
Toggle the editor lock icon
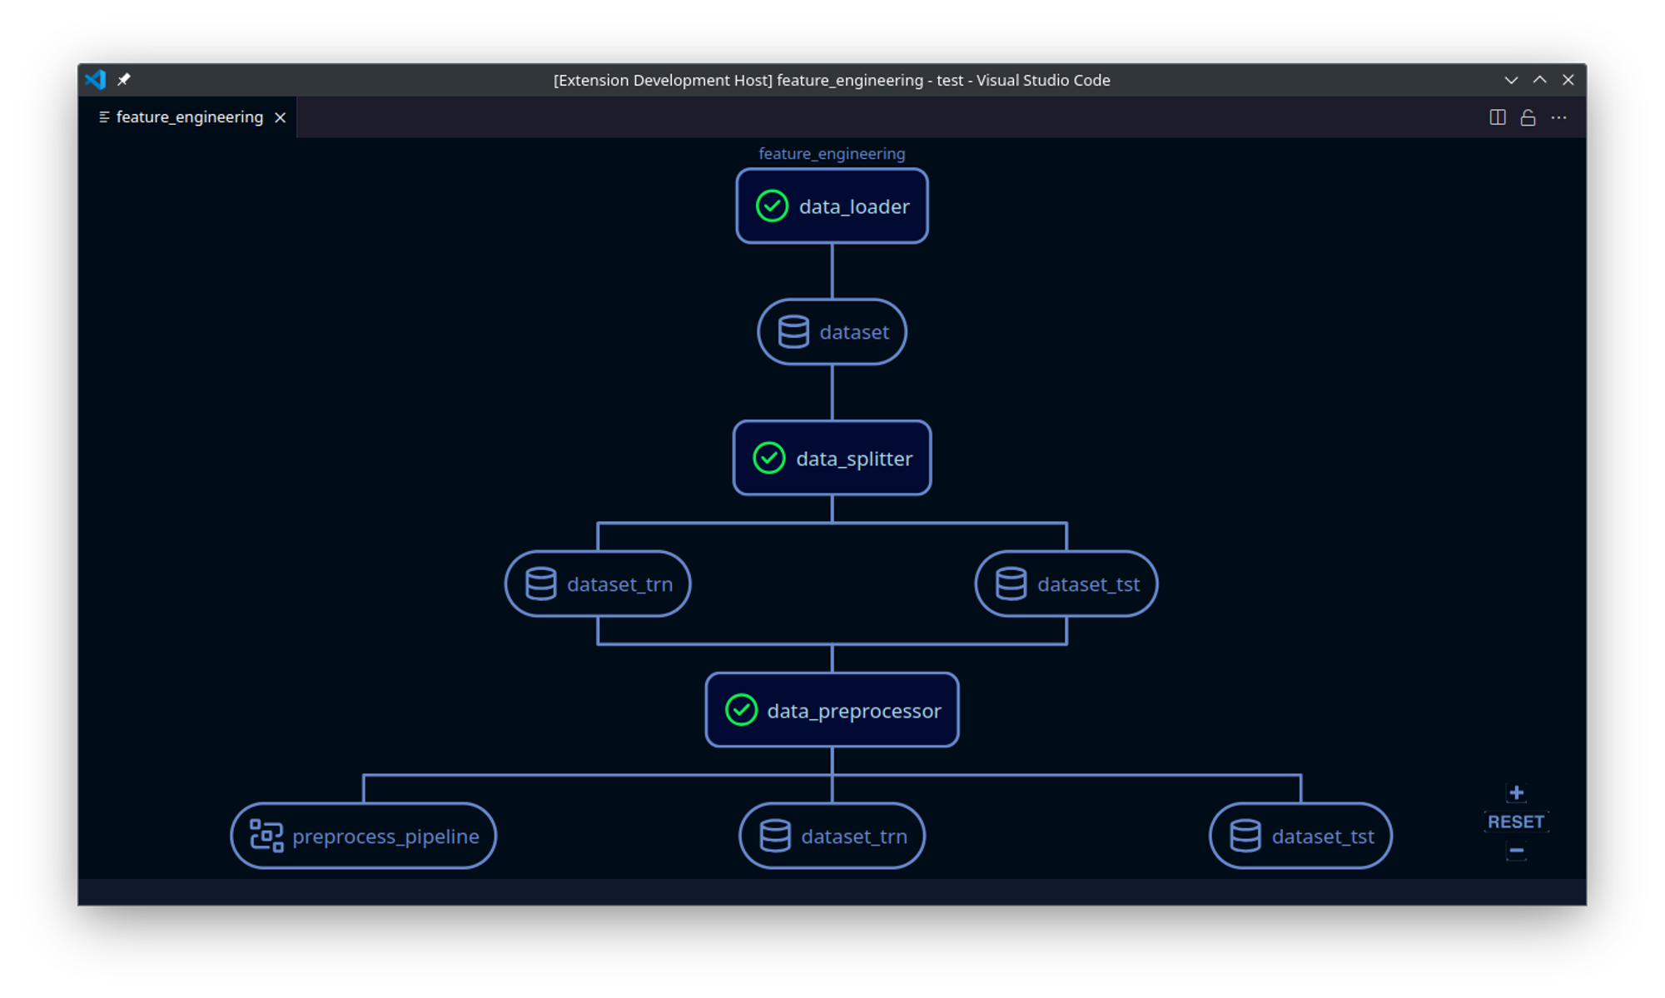tap(1528, 117)
